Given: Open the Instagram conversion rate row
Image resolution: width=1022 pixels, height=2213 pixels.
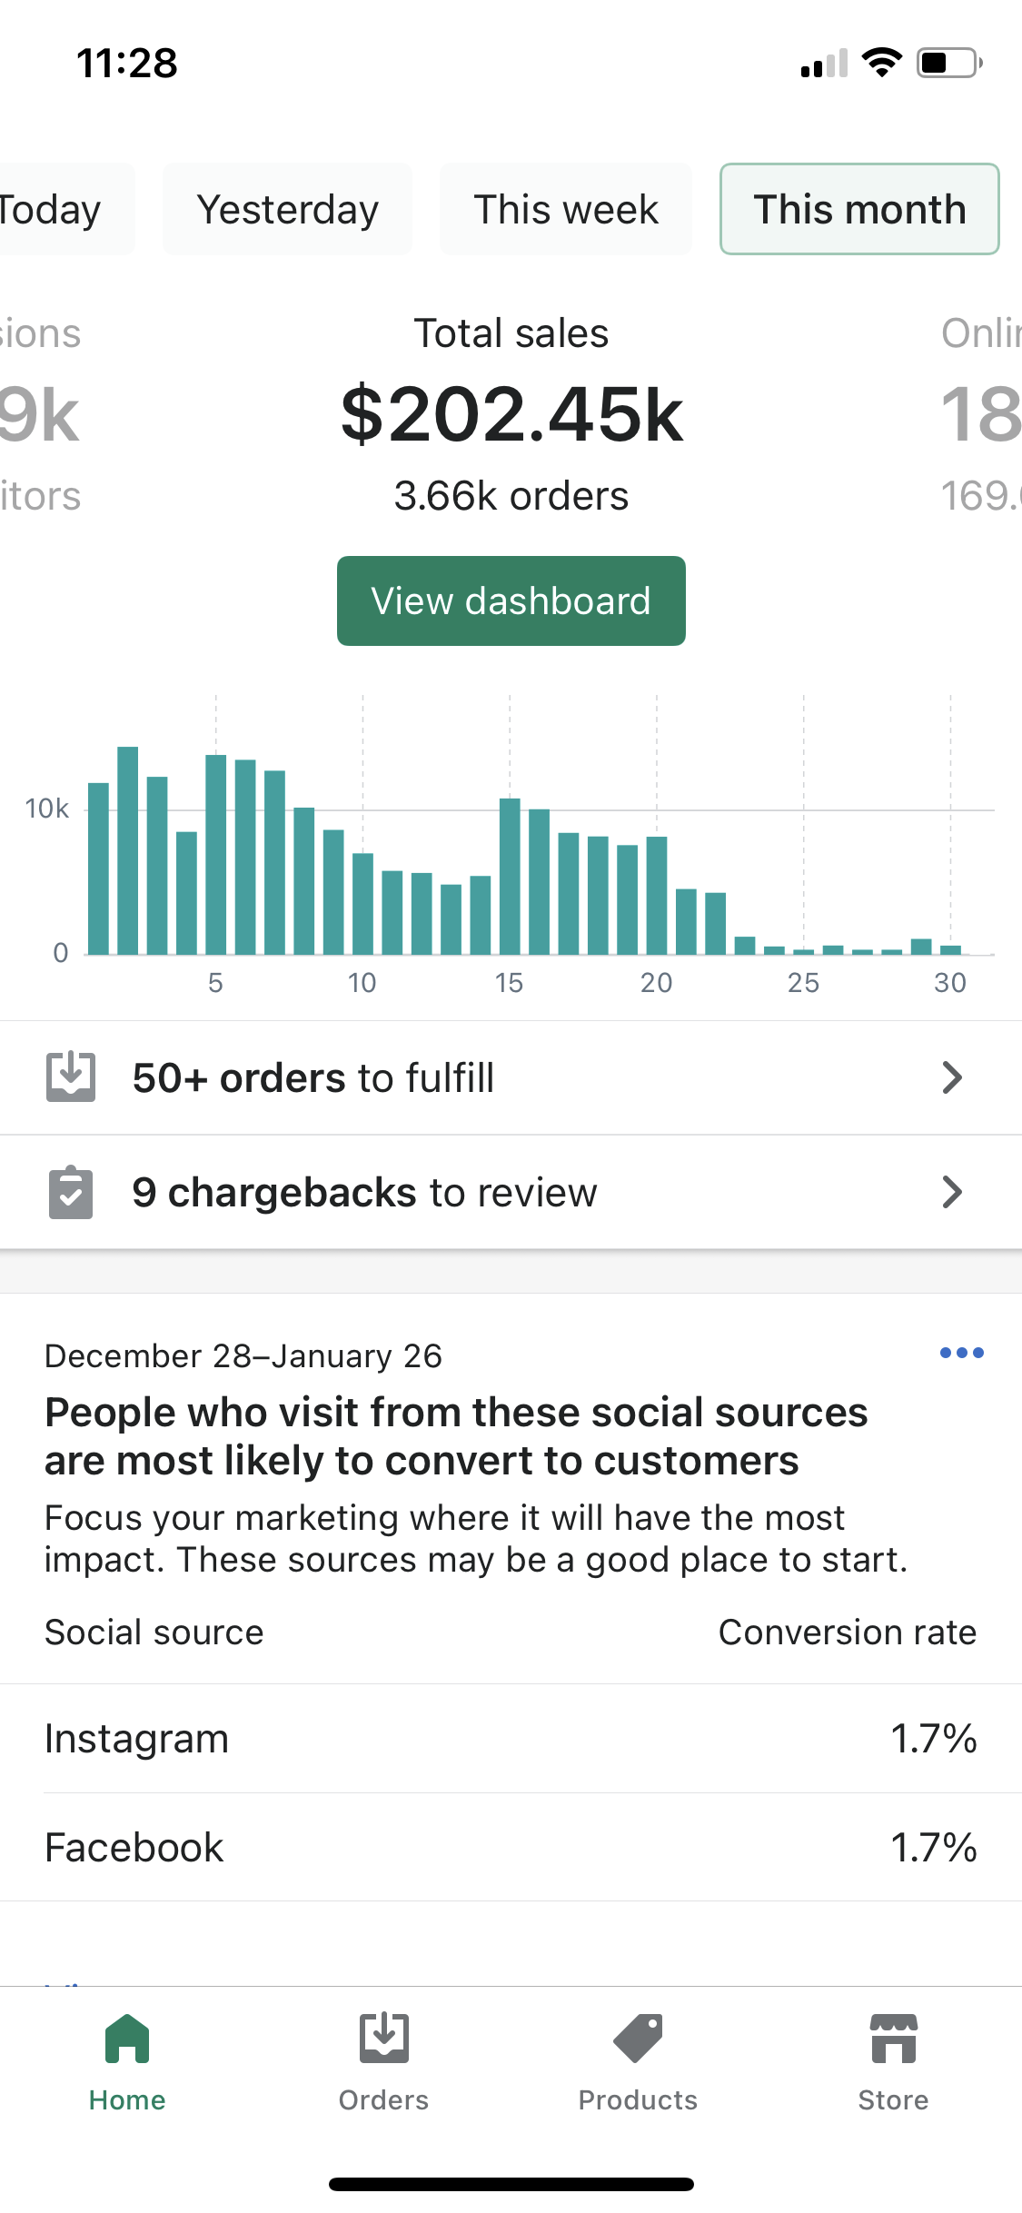Looking at the screenshot, I should (511, 1739).
